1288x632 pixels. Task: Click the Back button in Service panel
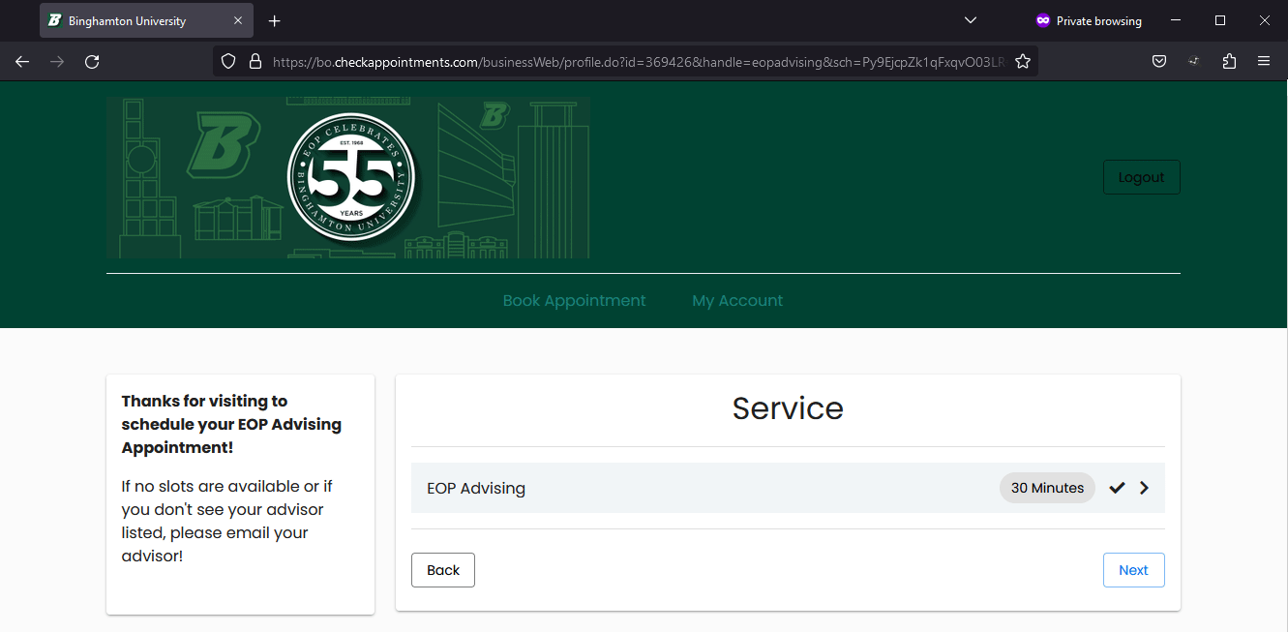tap(443, 570)
